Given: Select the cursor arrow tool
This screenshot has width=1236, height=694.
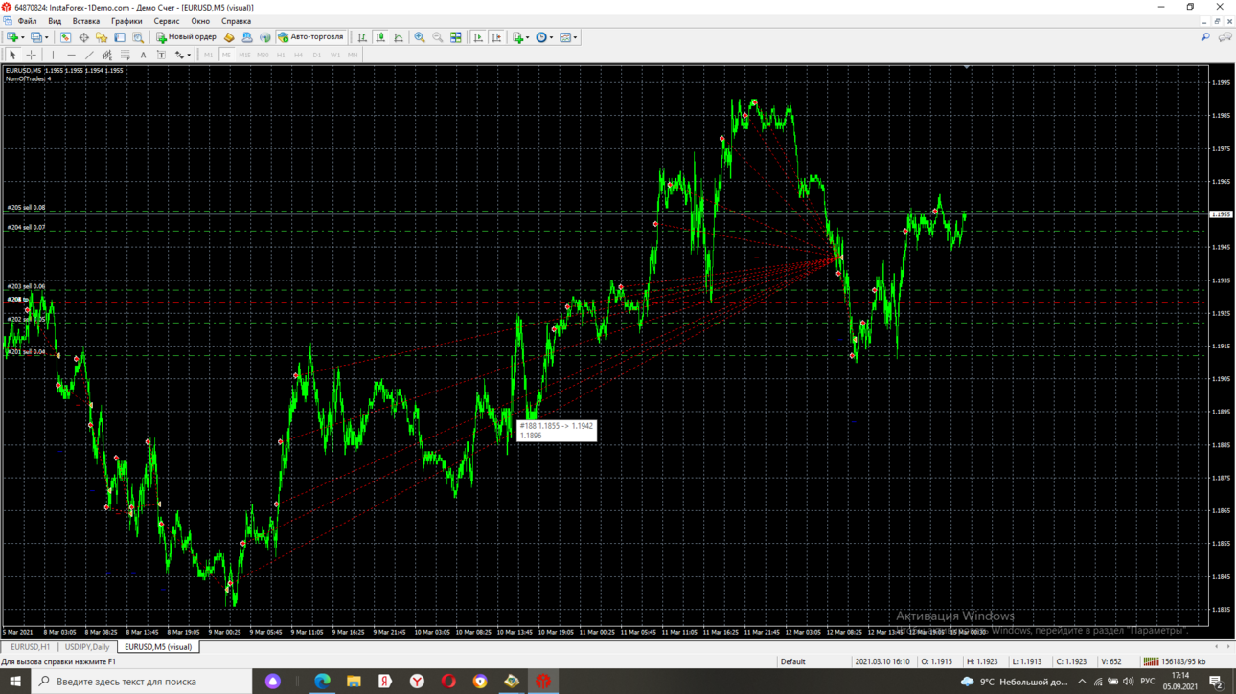Looking at the screenshot, I should pos(12,55).
